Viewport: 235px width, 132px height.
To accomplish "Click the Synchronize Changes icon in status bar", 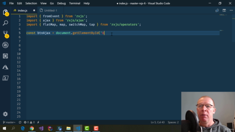I will [x=20, y=122].
